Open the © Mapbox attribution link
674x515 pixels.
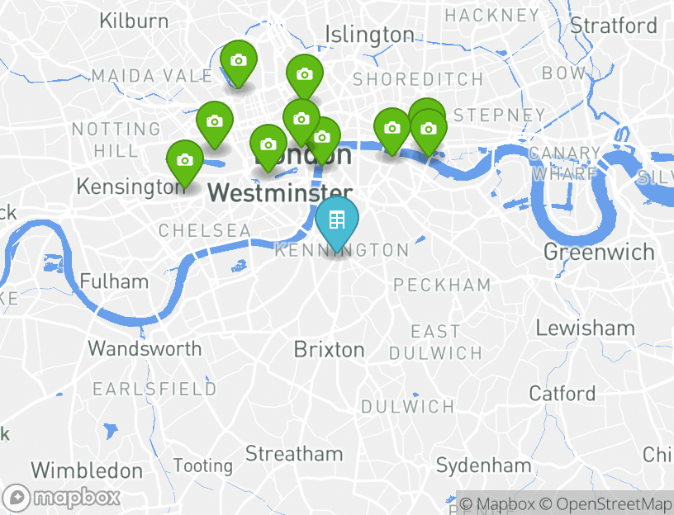[497, 503]
